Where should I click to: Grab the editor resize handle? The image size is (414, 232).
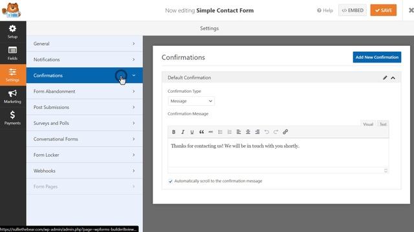click(x=386, y=170)
